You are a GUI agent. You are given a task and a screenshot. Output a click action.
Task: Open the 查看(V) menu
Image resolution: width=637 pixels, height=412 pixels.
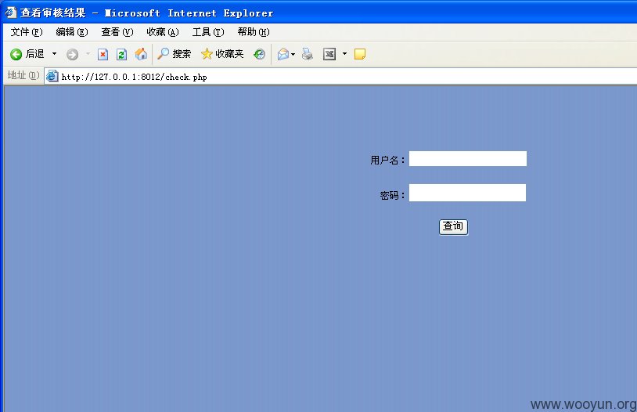[x=117, y=32]
